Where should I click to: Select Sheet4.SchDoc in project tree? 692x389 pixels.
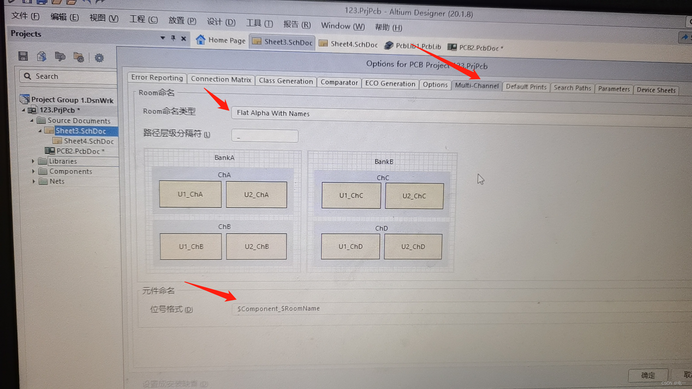click(89, 141)
